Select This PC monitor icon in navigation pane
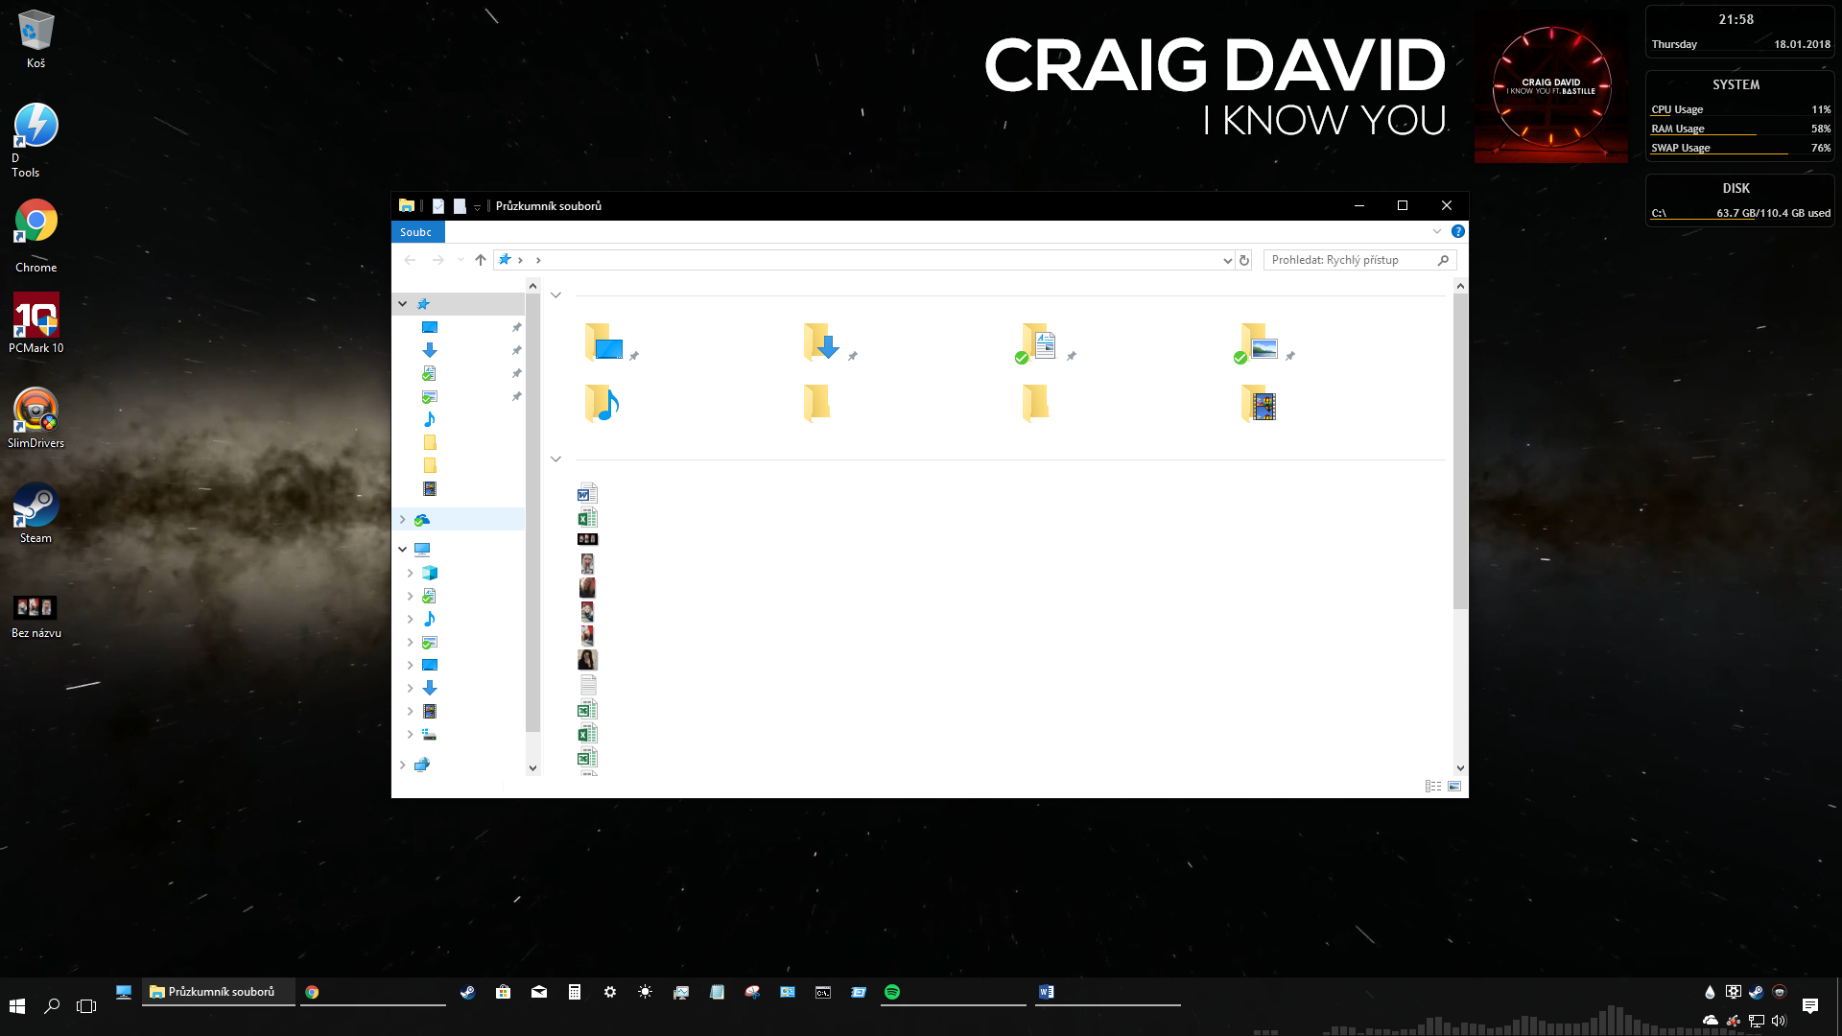 click(x=422, y=550)
